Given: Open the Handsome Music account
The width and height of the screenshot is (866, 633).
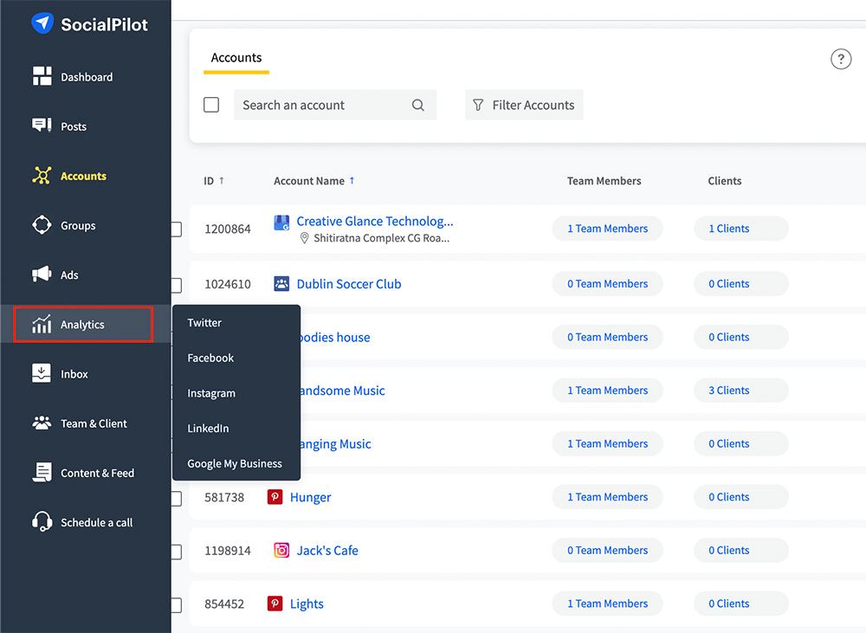Looking at the screenshot, I should coord(342,391).
